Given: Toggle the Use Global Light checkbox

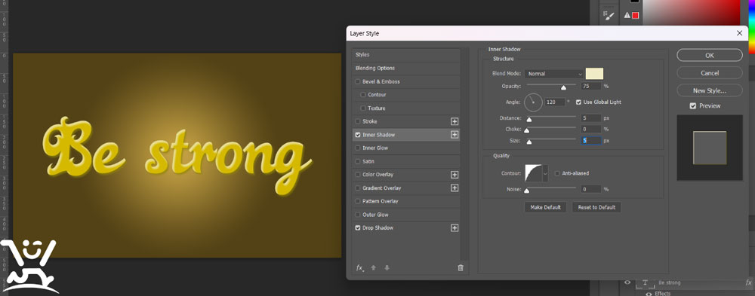Looking at the screenshot, I should tap(578, 102).
